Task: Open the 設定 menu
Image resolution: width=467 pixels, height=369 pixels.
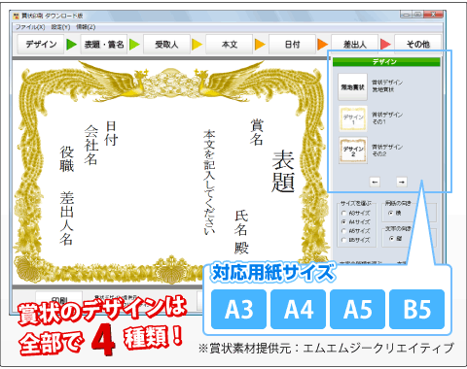Action: pos(60,27)
